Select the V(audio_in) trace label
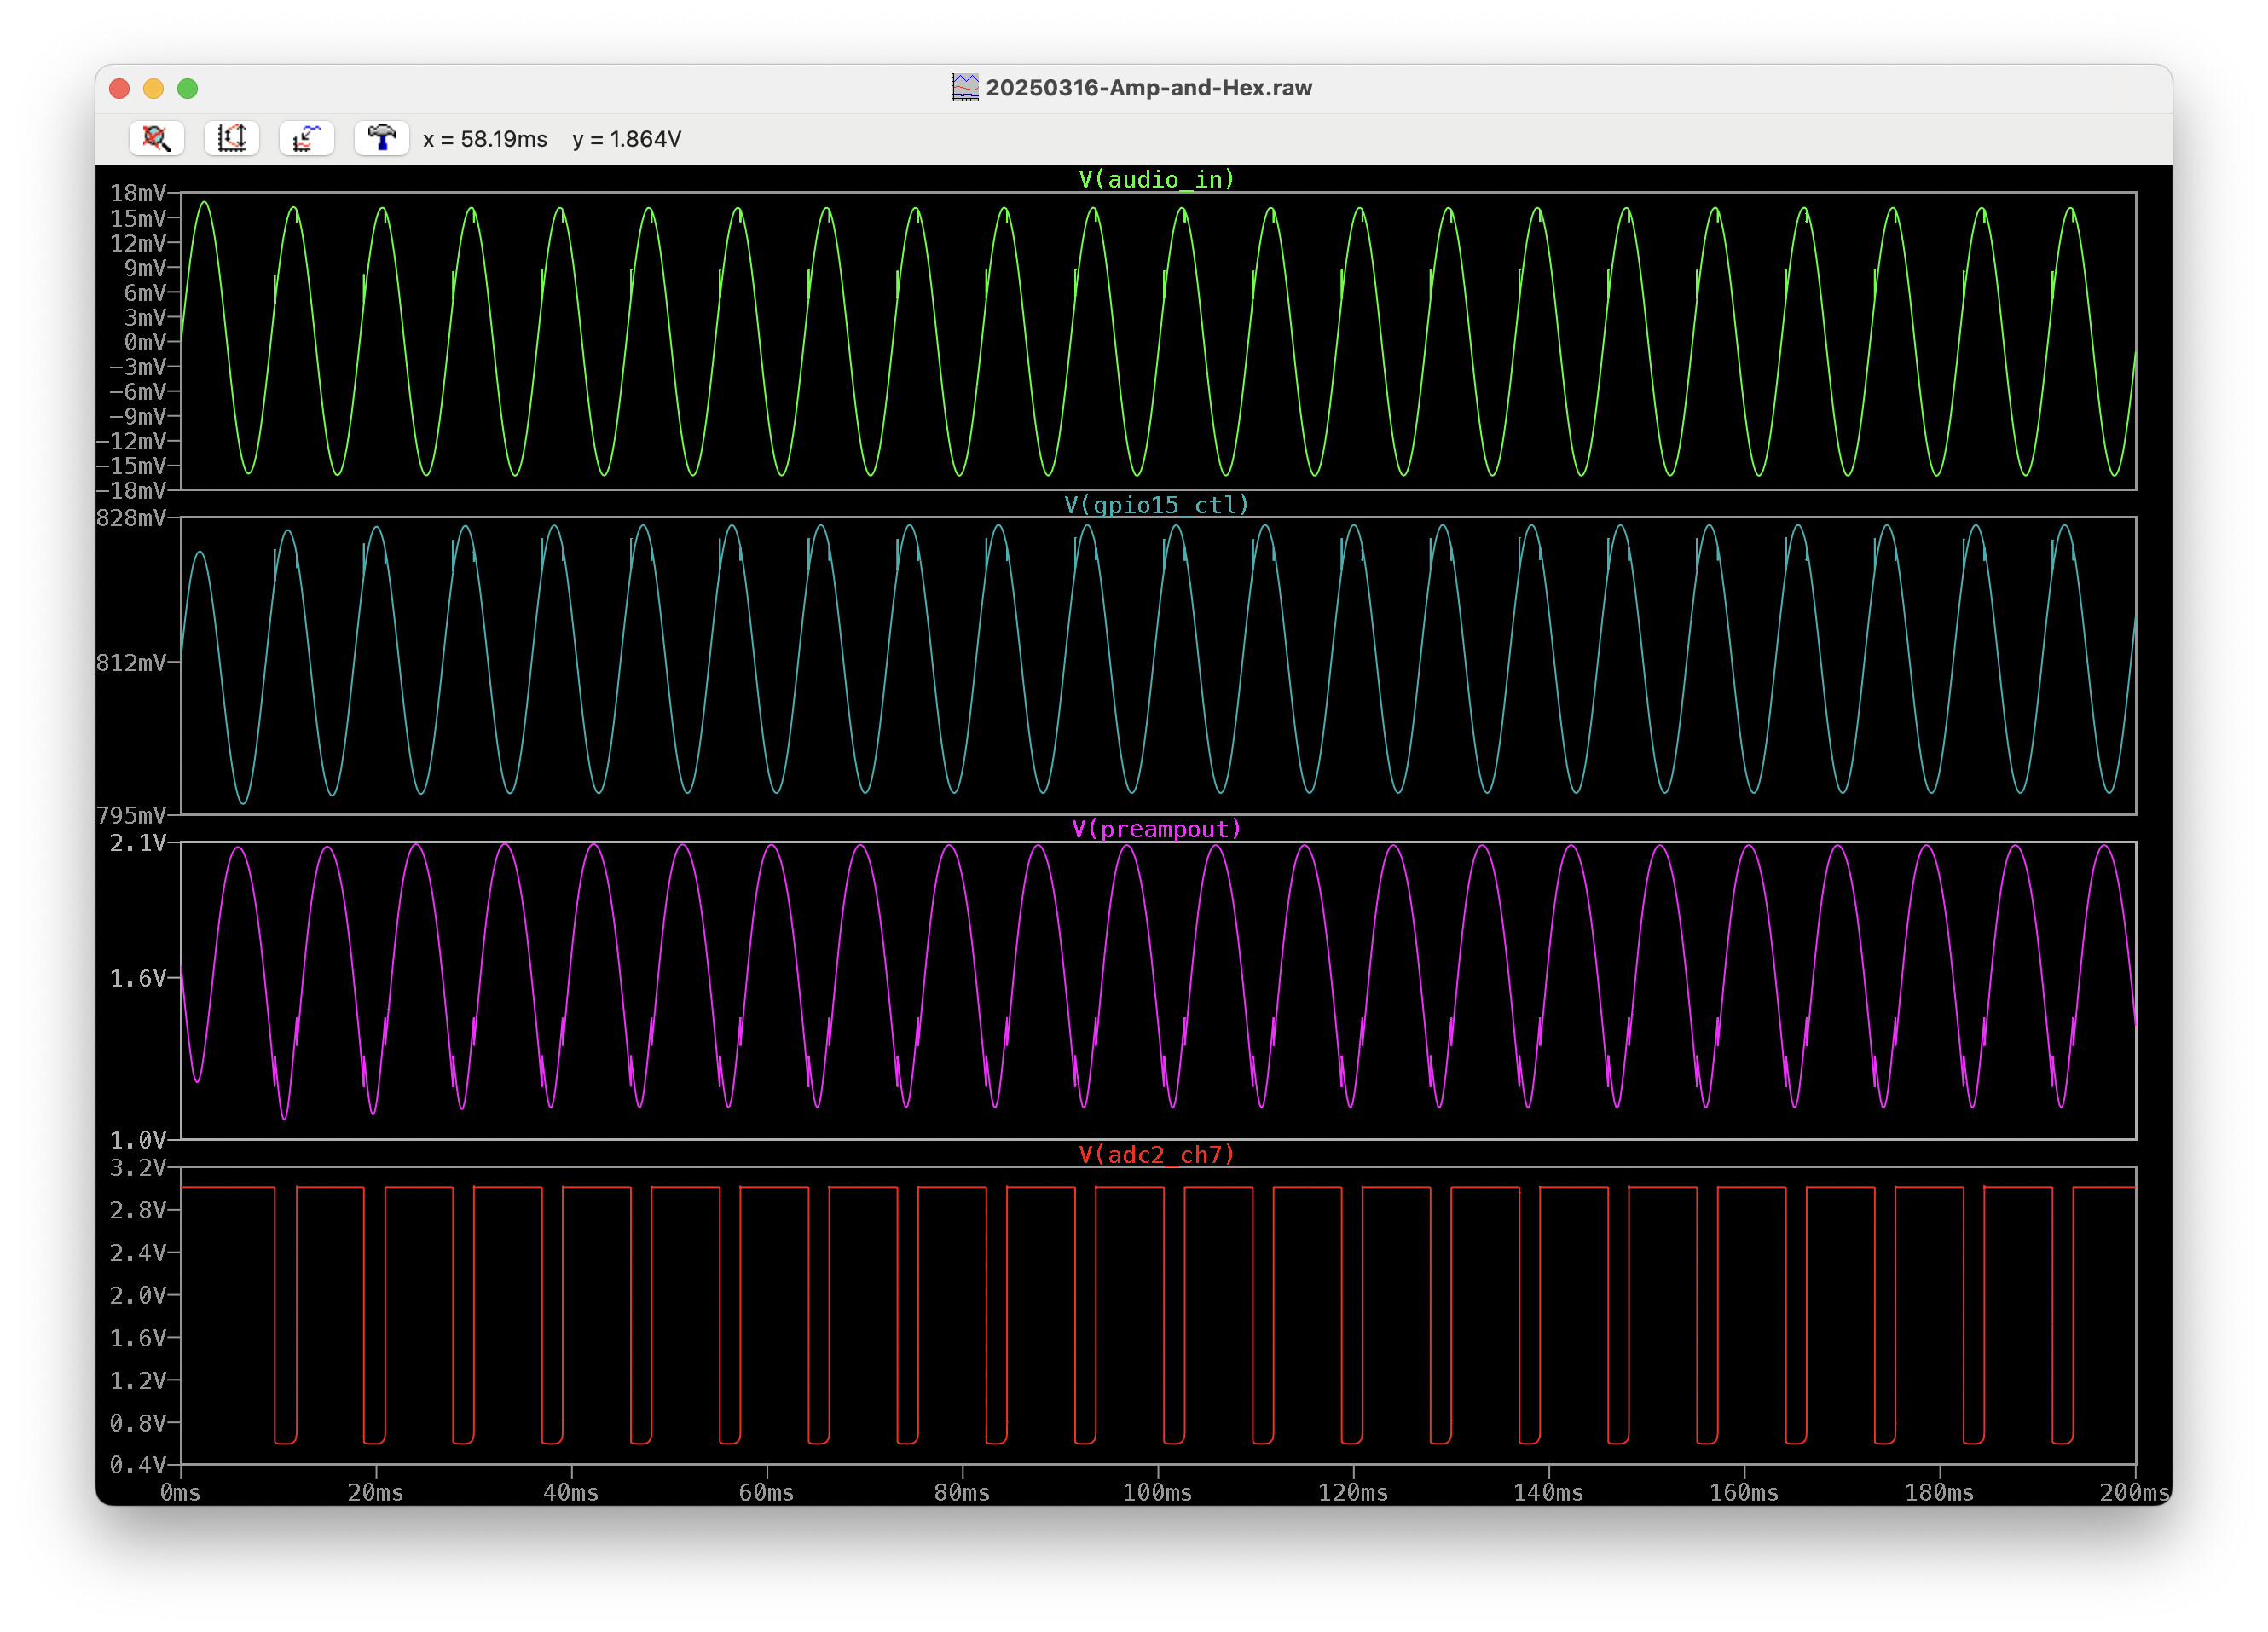The width and height of the screenshot is (2268, 1632). pyautogui.click(x=1157, y=179)
